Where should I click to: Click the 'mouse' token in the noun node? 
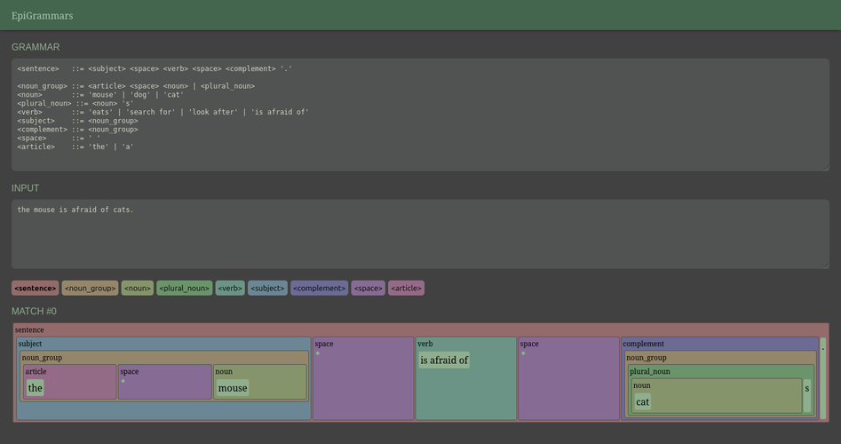[233, 388]
